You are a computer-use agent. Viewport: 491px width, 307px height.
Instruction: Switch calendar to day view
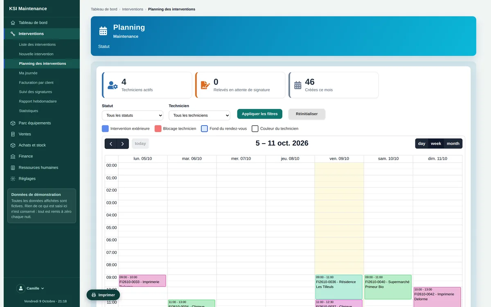click(x=422, y=144)
